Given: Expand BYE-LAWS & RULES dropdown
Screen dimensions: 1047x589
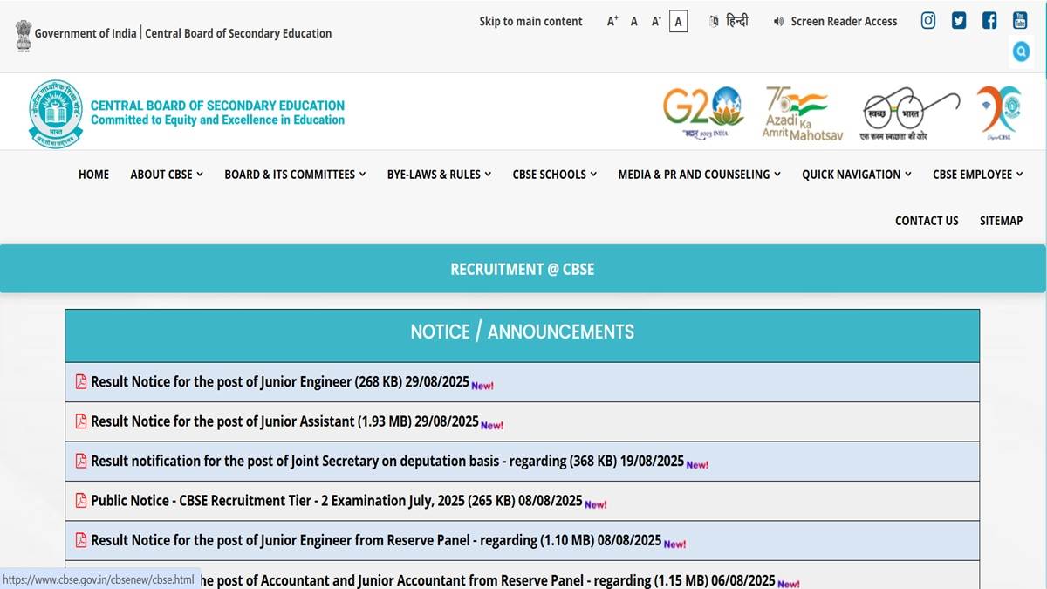Looking at the screenshot, I should [440, 175].
